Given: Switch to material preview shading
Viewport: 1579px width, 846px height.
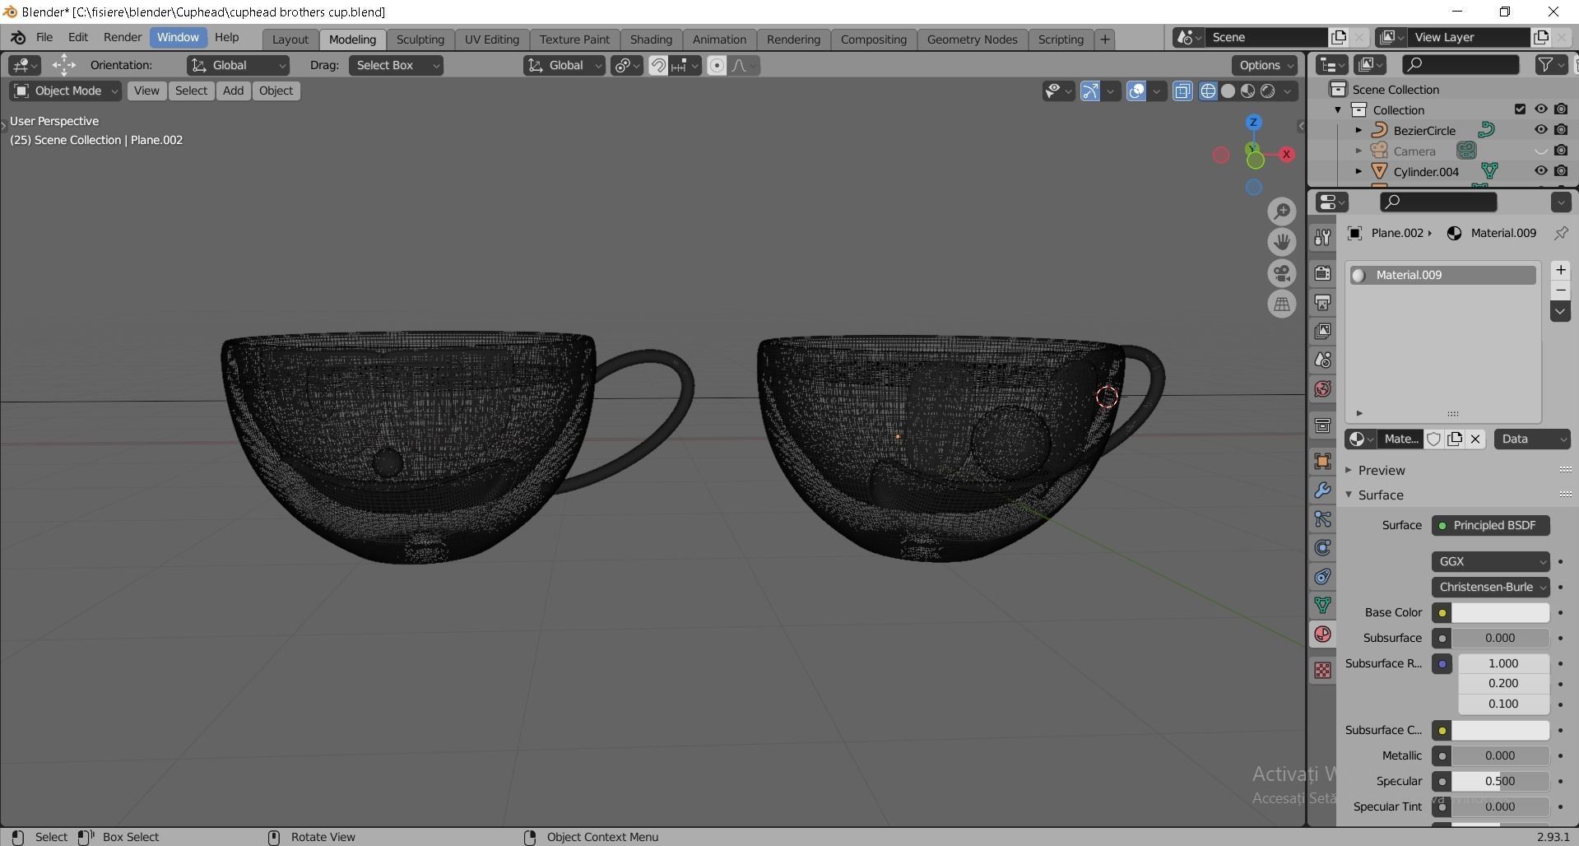Looking at the screenshot, I should click(1248, 91).
